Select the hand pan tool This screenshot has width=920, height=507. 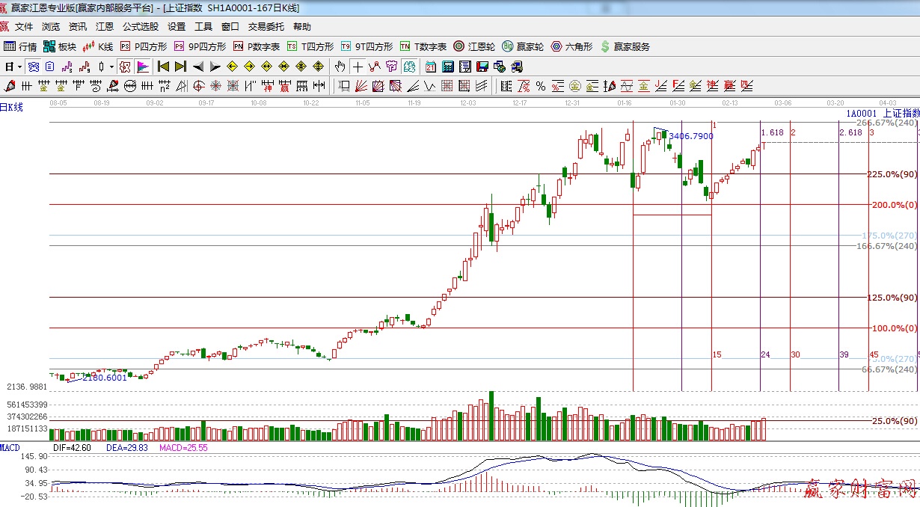[340, 67]
